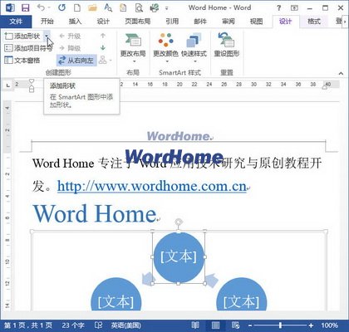Select the bottom-left [文本] circle
The image size is (349, 332).
pos(116,295)
